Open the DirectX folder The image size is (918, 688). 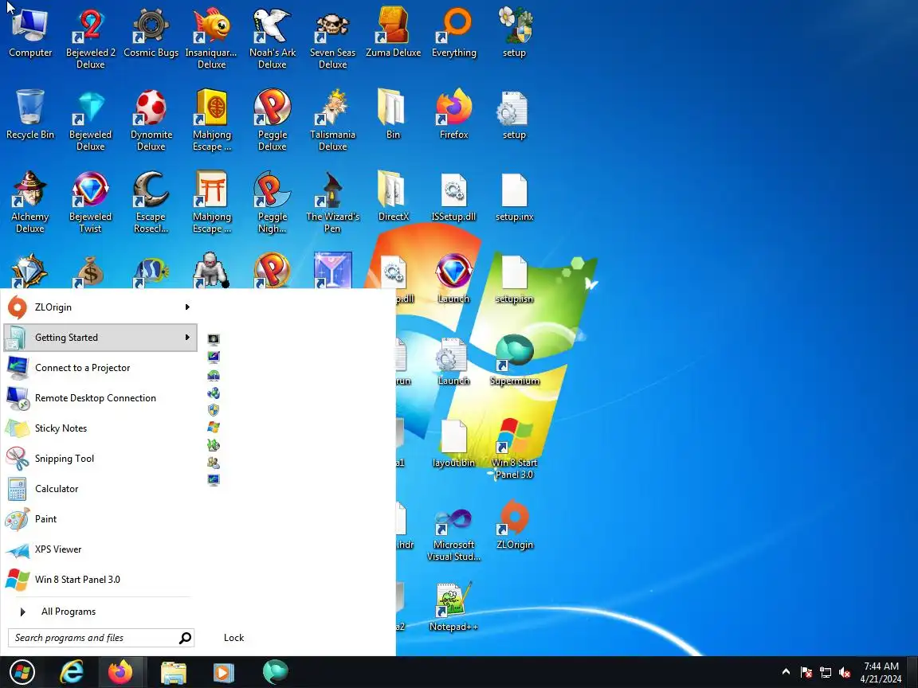pyautogui.click(x=394, y=197)
